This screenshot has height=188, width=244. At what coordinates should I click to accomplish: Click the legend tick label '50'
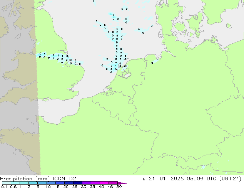coord(119,186)
